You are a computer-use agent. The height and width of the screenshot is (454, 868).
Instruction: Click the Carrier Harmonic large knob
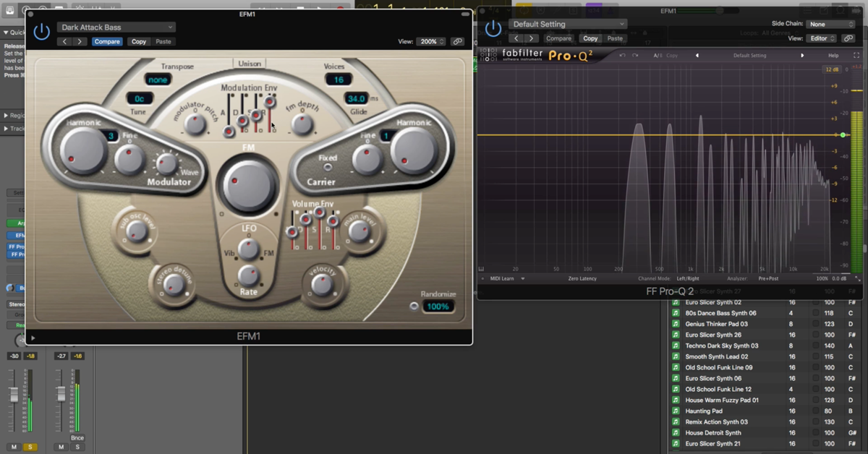pyautogui.click(x=414, y=152)
